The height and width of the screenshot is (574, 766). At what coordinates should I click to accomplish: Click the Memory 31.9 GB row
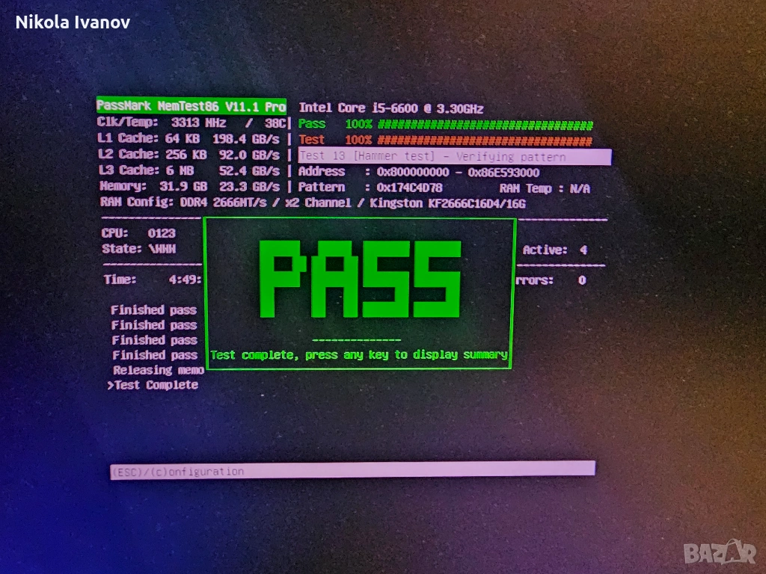190,186
